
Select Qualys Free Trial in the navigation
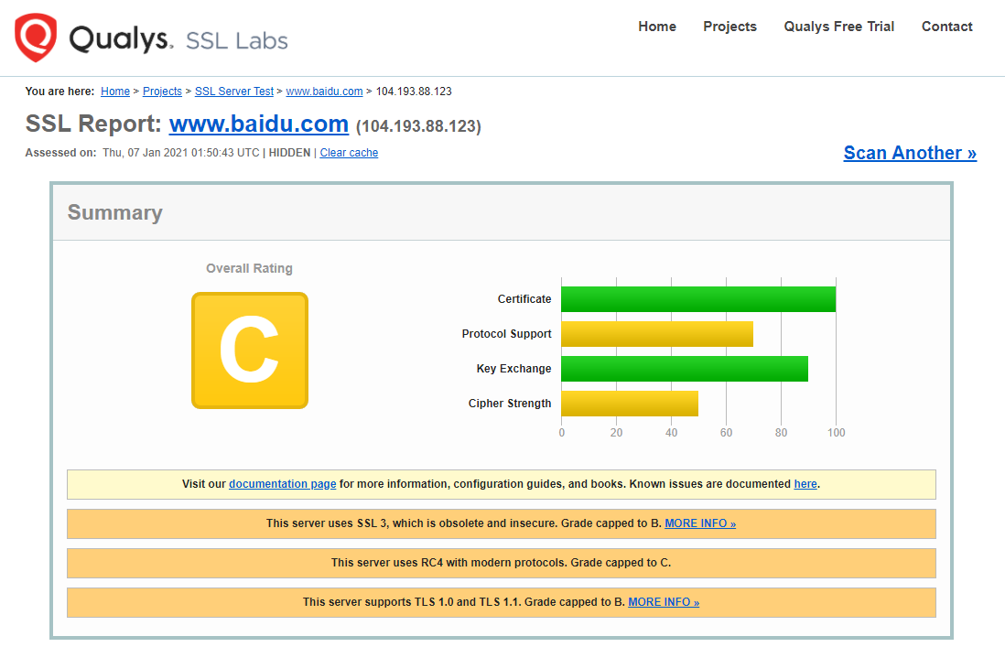click(x=838, y=27)
